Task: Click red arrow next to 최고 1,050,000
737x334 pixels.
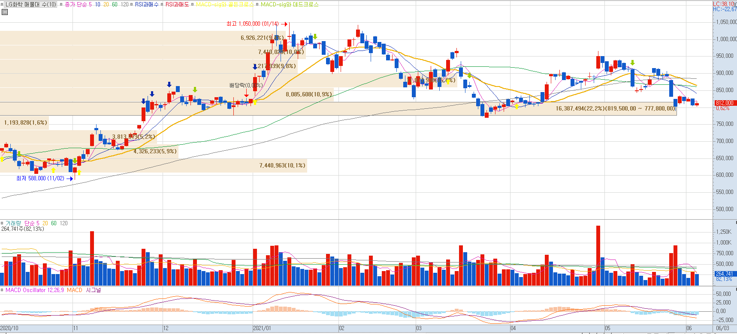Action: pos(284,24)
